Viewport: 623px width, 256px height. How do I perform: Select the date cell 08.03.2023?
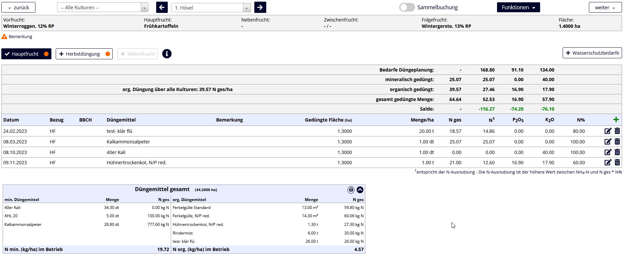[x=15, y=142]
